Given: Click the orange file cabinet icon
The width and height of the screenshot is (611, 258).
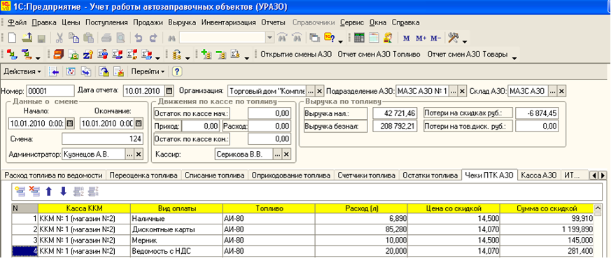Looking at the screenshot, I should pyautogui.click(x=58, y=55).
